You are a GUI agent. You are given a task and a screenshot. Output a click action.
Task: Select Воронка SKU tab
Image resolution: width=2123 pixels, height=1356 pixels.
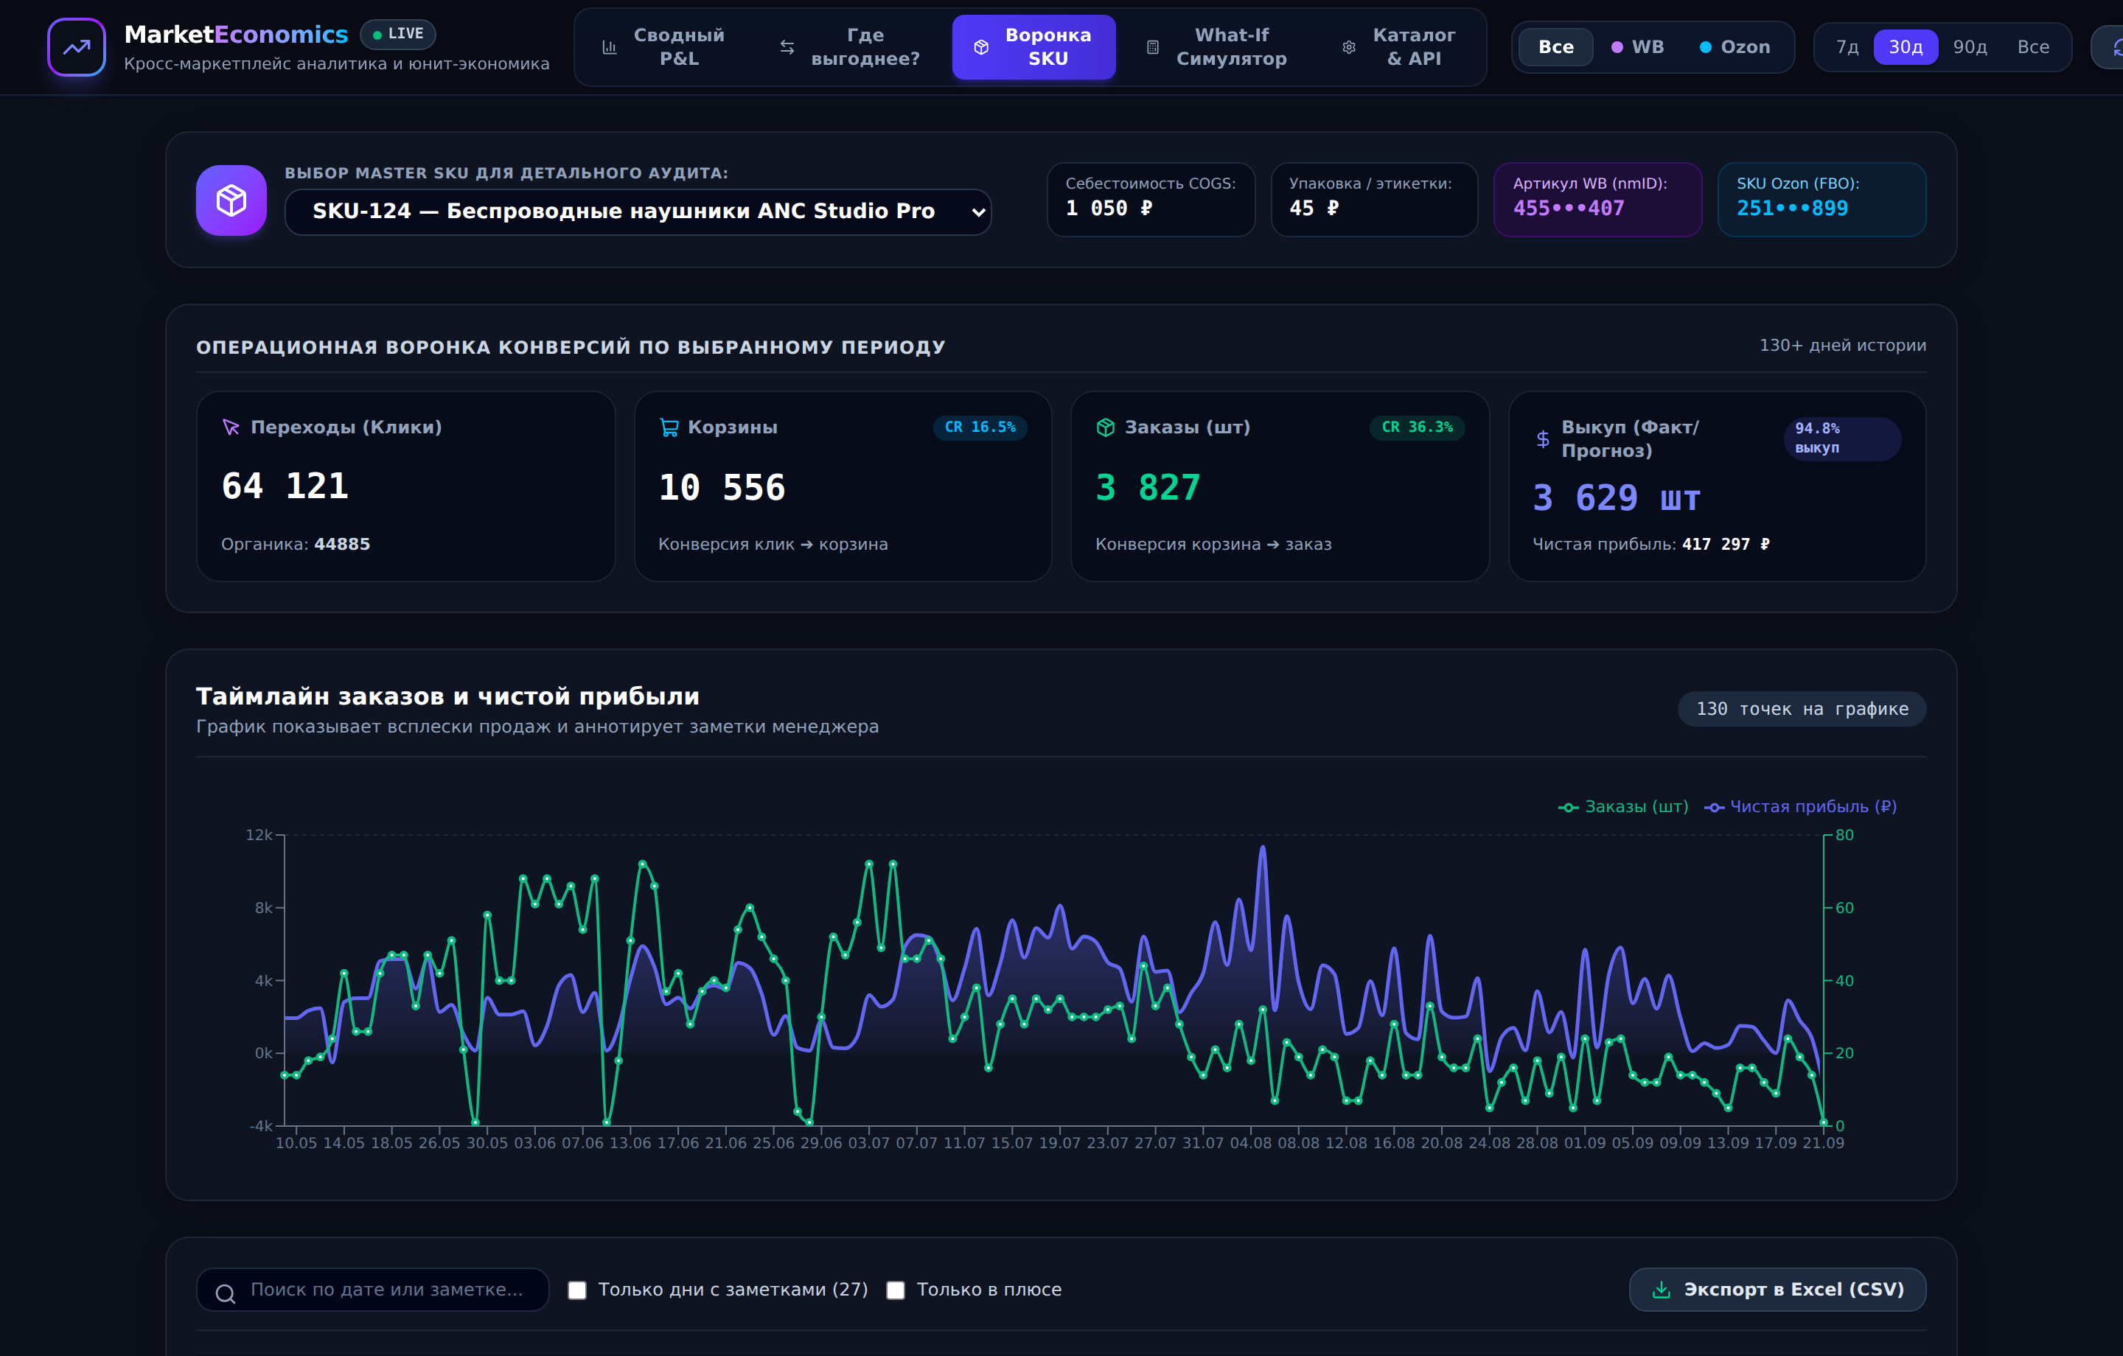1033,46
